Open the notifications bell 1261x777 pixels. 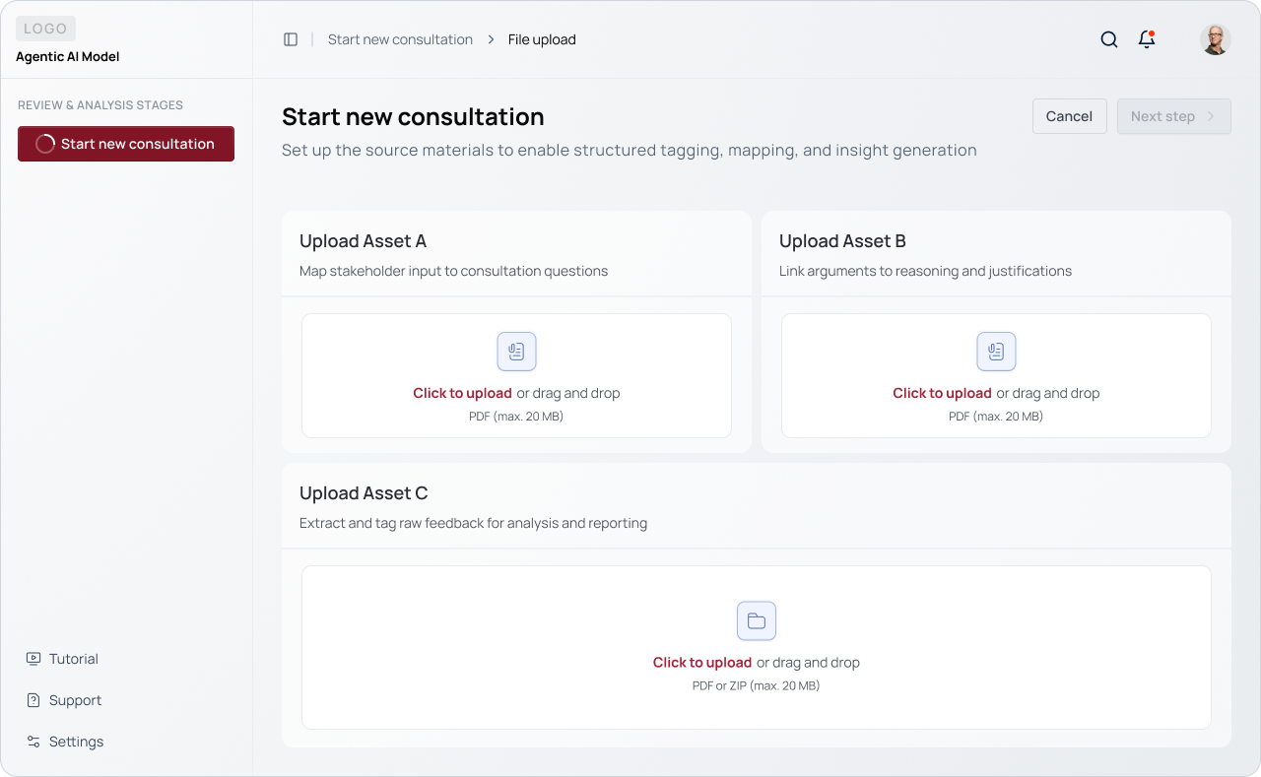(x=1146, y=39)
